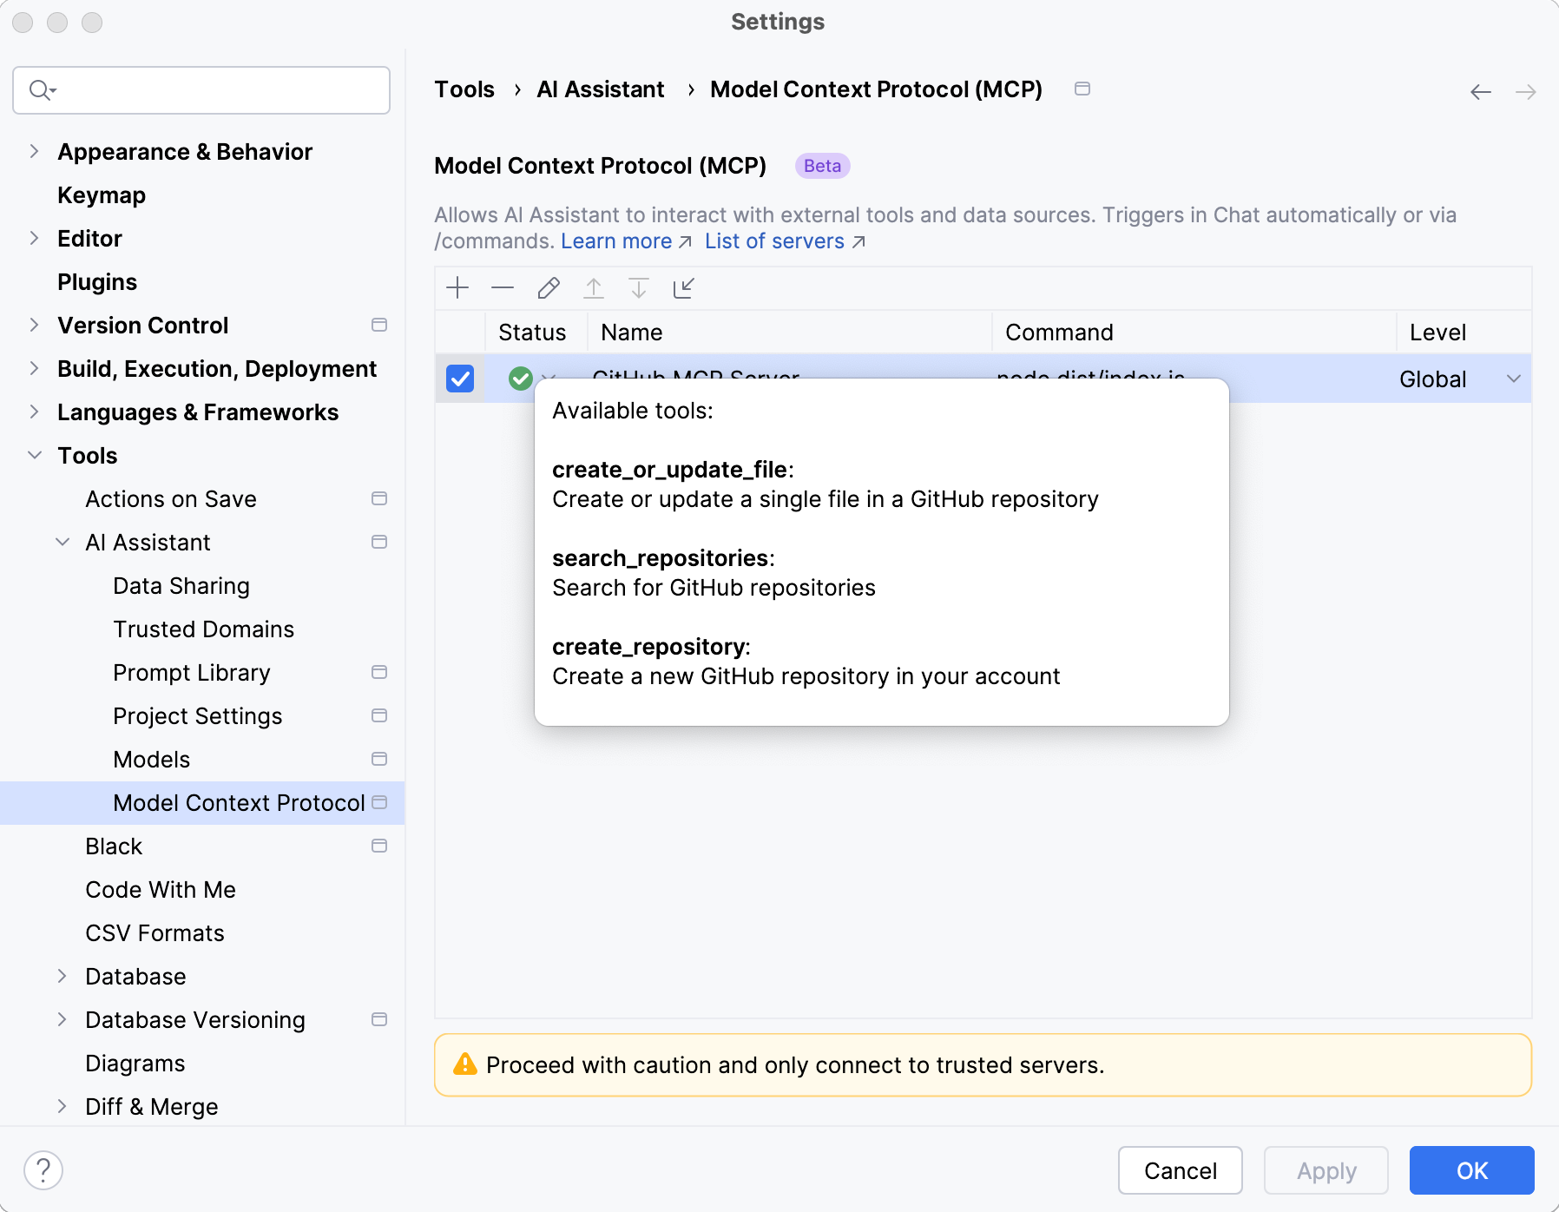This screenshot has width=1559, height=1212.
Task: Open the Learn more link
Action: click(616, 241)
